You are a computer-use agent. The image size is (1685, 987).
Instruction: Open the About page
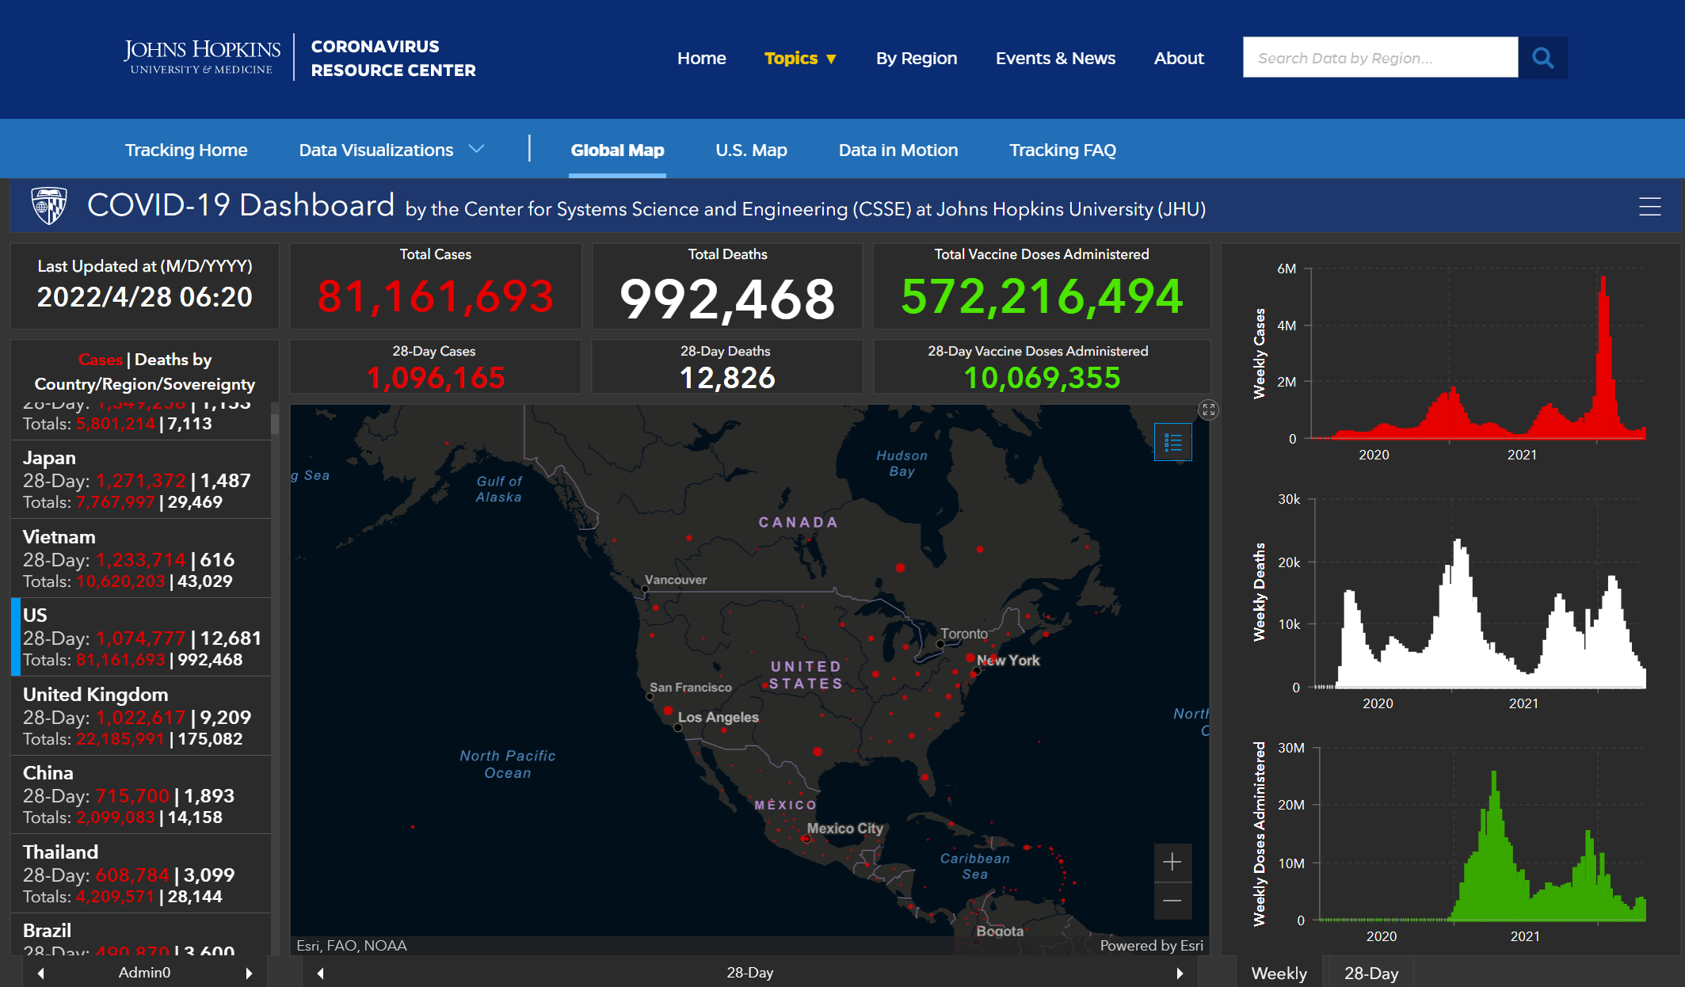(1179, 58)
